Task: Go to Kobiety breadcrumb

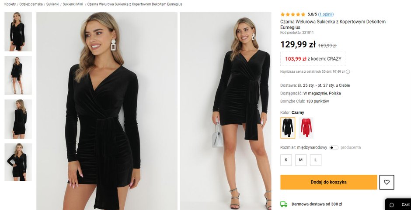Action: [10, 4]
